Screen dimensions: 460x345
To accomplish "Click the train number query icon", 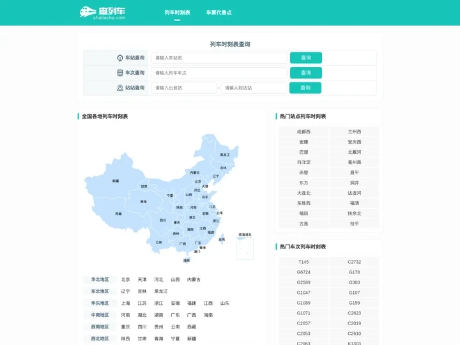I will (x=120, y=73).
